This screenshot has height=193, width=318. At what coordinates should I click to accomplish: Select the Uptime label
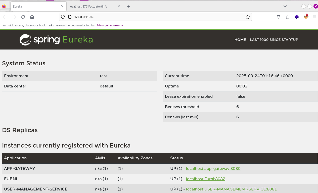pyautogui.click(x=172, y=86)
